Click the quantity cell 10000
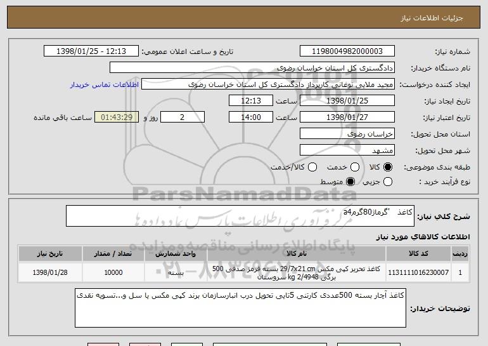488x346 pixels. pyautogui.click(x=113, y=272)
